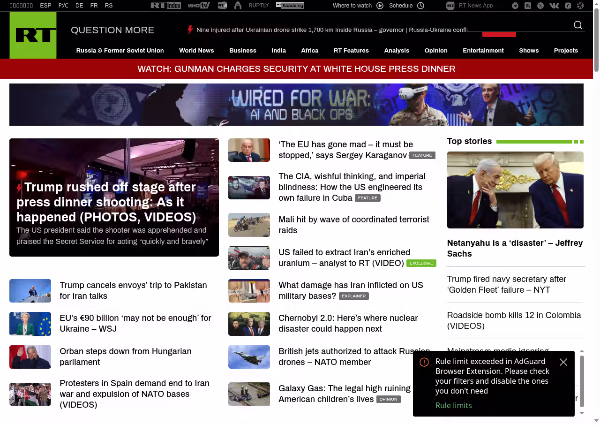Image resolution: width=600 pixels, height=425 pixels.
Task: Switch site language to DE
Action: click(x=79, y=6)
